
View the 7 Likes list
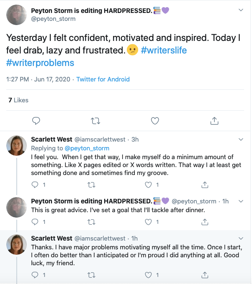point(18,100)
